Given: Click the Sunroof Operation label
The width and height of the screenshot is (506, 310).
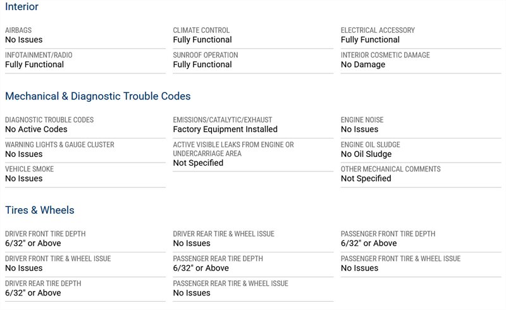Looking at the screenshot, I should pos(206,55).
